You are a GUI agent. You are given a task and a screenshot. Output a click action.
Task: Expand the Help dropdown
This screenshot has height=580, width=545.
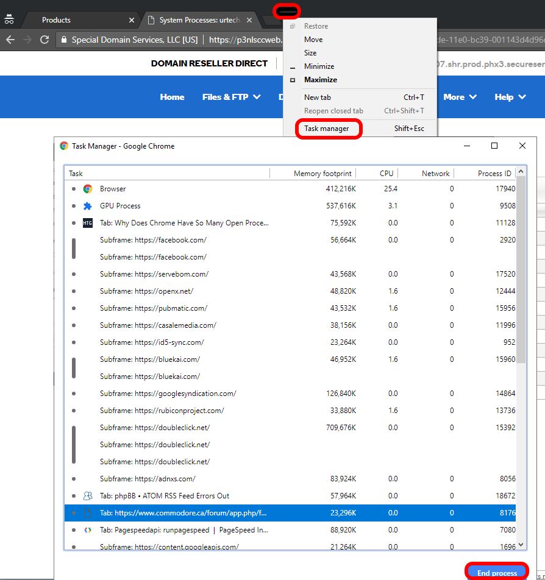(510, 97)
